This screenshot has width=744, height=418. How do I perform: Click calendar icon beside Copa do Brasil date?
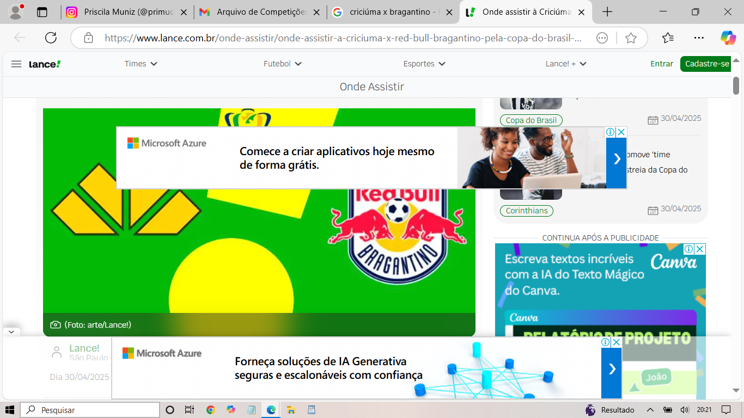tap(653, 120)
